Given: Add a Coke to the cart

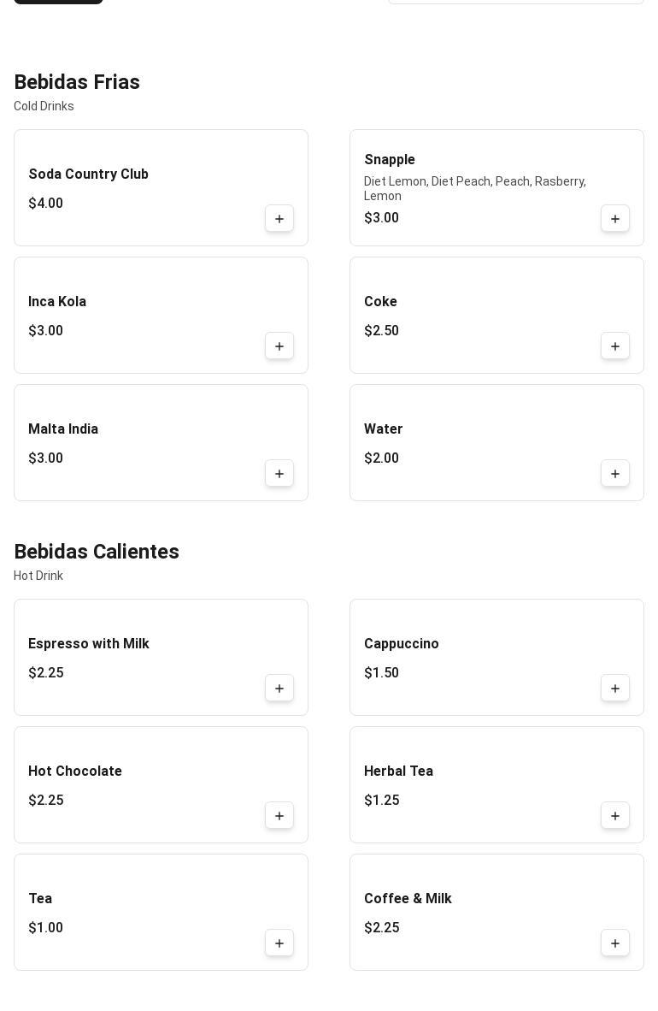Looking at the screenshot, I should pyautogui.click(x=615, y=346).
